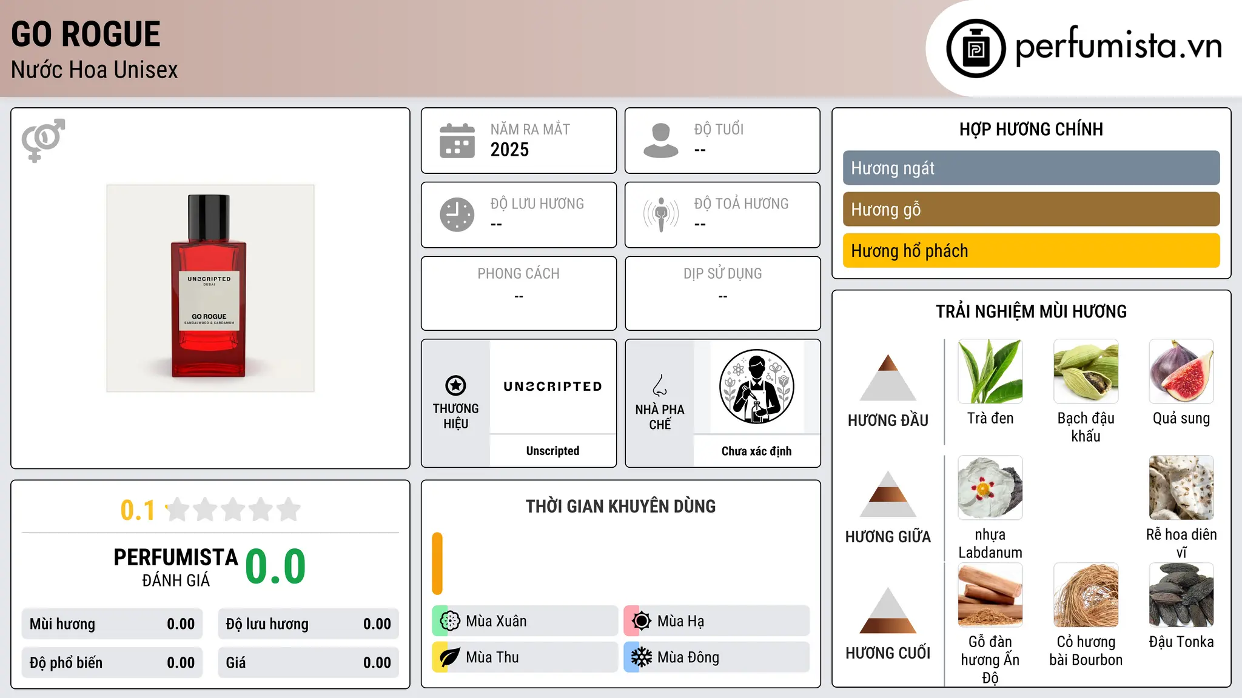Click the nose icon above Nhà Pha Chế
1242x698 pixels.
[x=660, y=385]
